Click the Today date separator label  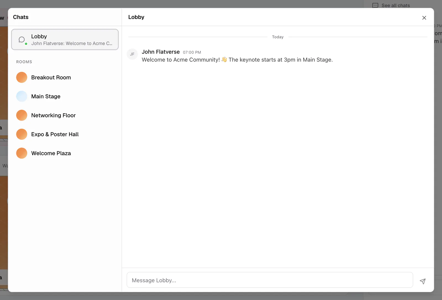coord(278,37)
